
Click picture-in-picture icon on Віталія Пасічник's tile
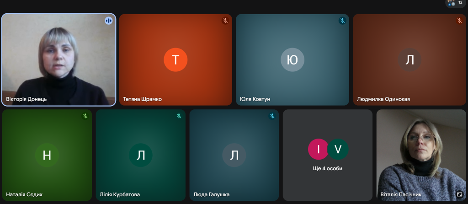point(459,194)
